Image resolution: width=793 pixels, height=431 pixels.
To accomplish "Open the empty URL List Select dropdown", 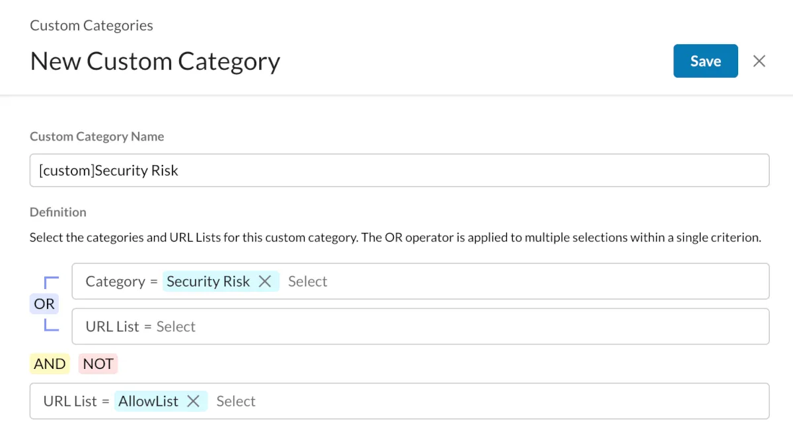I will pos(176,327).
